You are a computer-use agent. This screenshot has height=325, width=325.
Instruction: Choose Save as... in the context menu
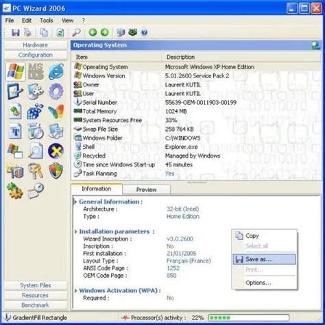tap(265, 259)
